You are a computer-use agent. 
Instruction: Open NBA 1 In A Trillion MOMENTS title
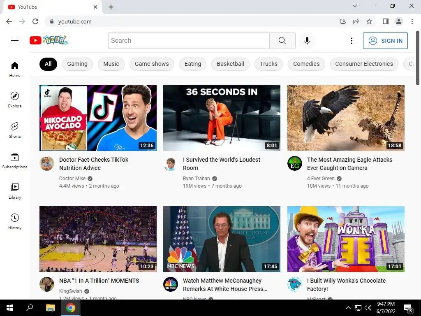coord(99,281)
